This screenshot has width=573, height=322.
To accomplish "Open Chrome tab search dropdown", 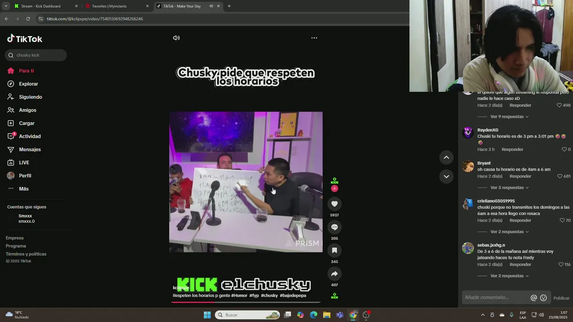I will [5, 6].
